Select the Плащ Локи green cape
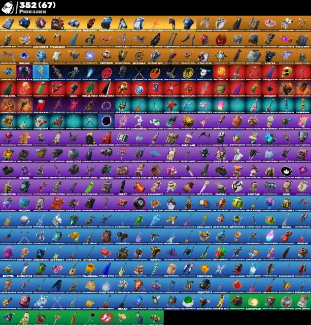 90,89
